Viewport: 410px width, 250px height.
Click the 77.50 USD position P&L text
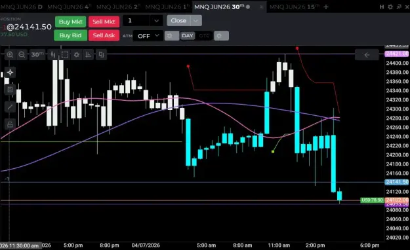14,35
